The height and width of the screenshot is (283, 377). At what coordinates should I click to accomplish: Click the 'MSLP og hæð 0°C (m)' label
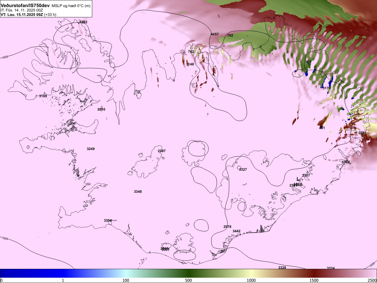pyautogui.click(x=71, y=6)
